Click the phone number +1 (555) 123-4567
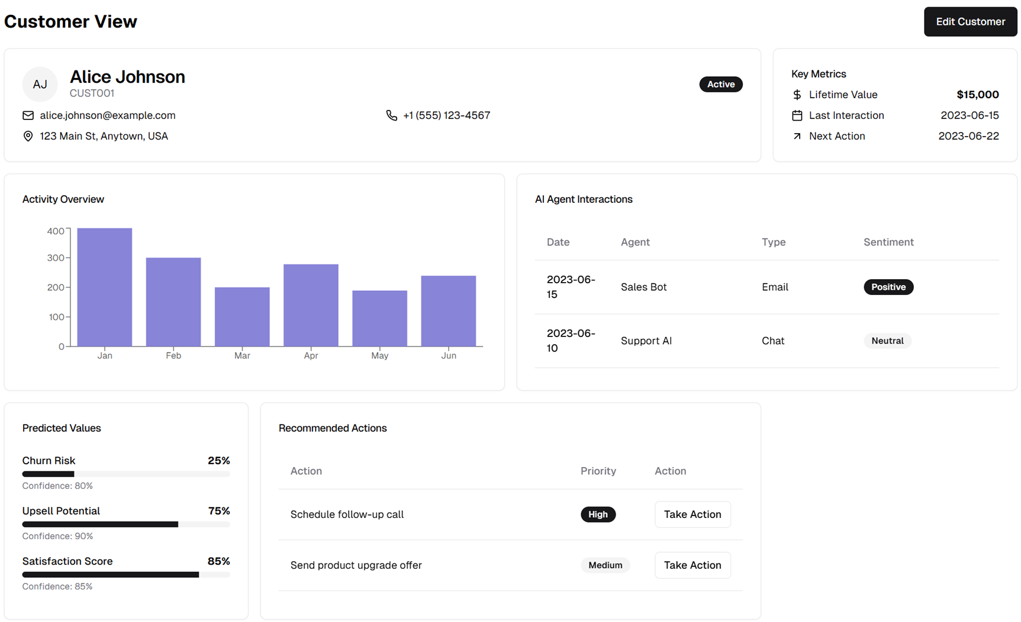This screenshot has height=622, width=1021. (x=446, y=115)
